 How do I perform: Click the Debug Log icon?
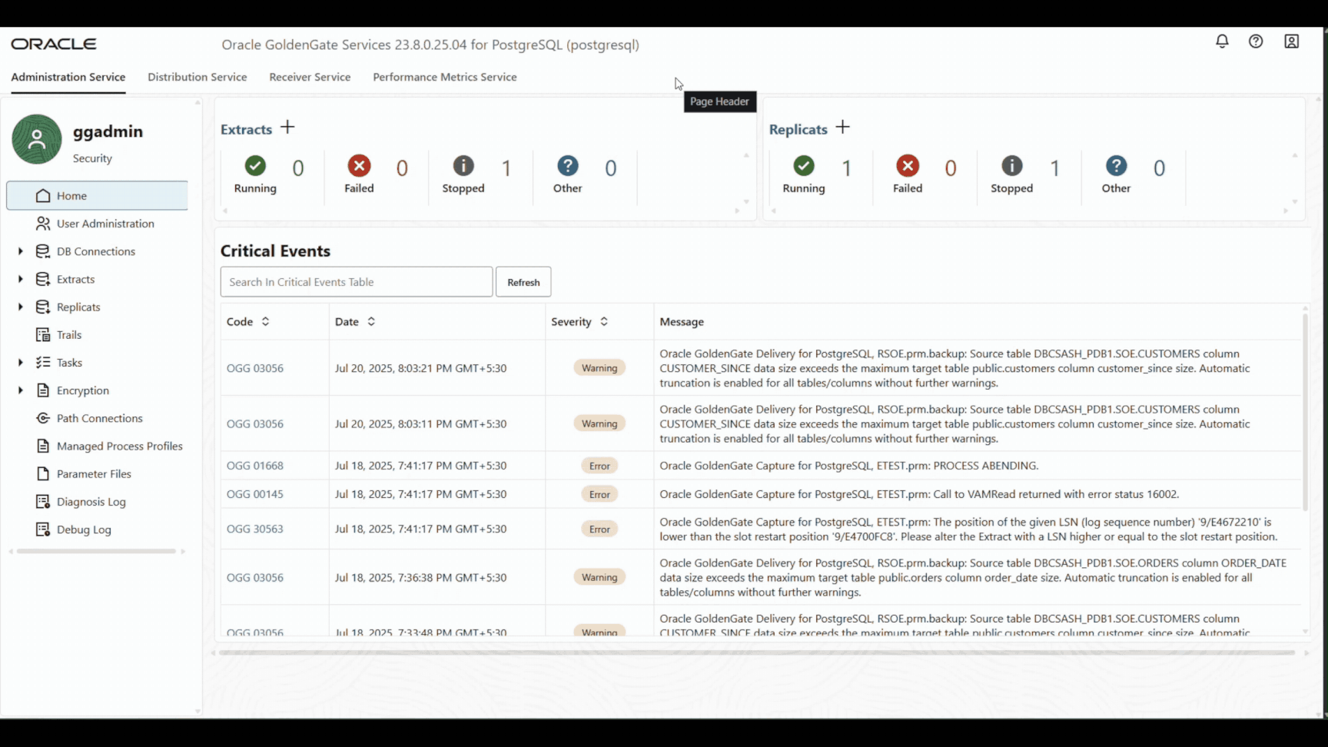(43, 530)
